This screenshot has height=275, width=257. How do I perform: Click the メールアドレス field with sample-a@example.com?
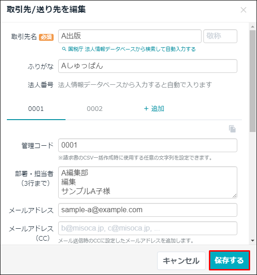coord(148,210)
